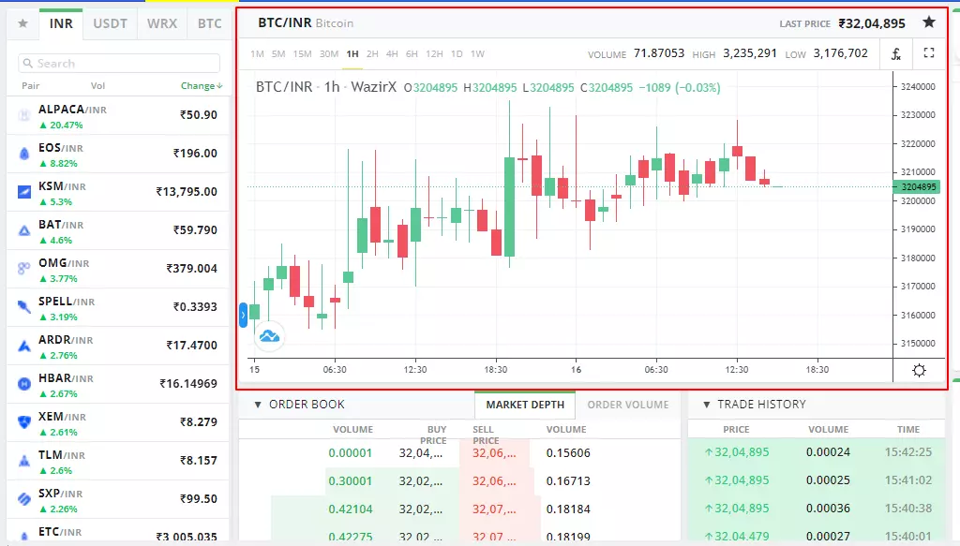
Task: Click the SXP coin icon
Action: click(x=23, y=499)
